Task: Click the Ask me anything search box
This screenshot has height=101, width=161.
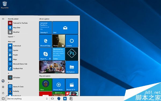Action: [28, 99]
